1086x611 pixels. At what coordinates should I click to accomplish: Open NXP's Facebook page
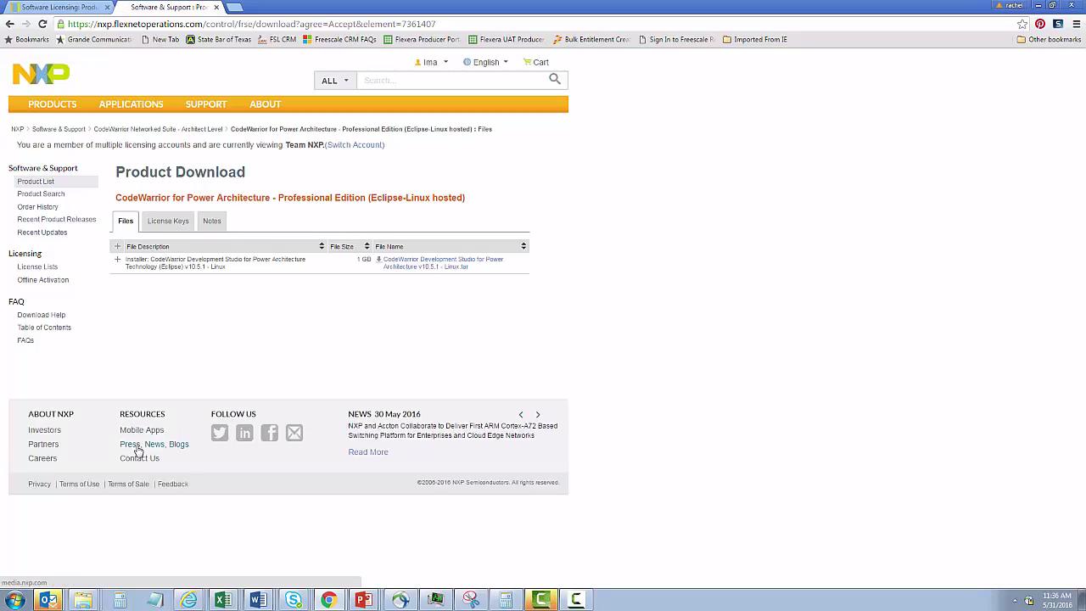coord(270,433)
